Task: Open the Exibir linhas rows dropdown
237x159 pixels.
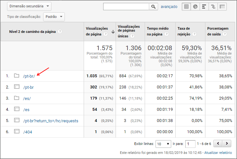Action: click(x=163, y=144)
